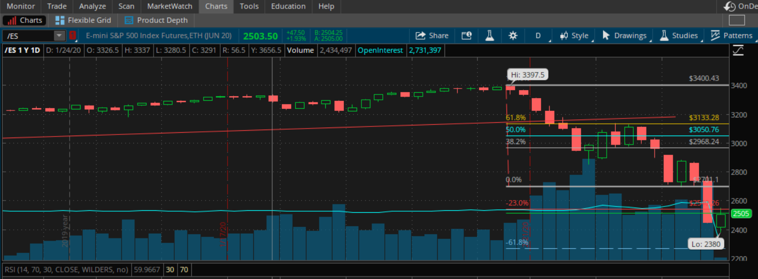Click the beaker Edit Studies icon
Image resolution: width=758 pixels, height=279 pixels.
pos(489,35)
